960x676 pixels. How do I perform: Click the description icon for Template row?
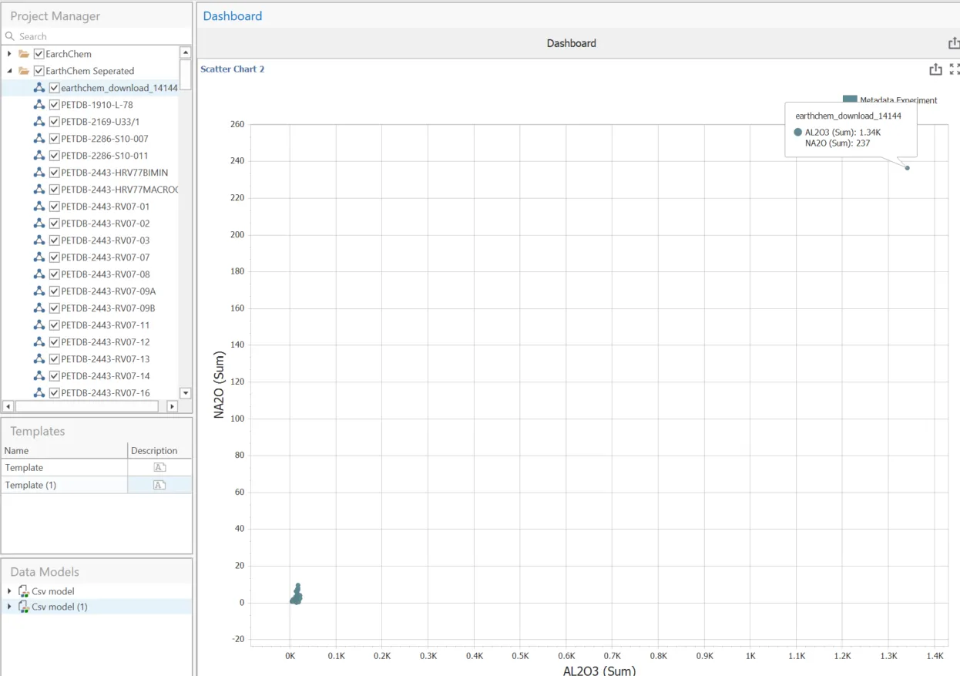click(159, 468)
